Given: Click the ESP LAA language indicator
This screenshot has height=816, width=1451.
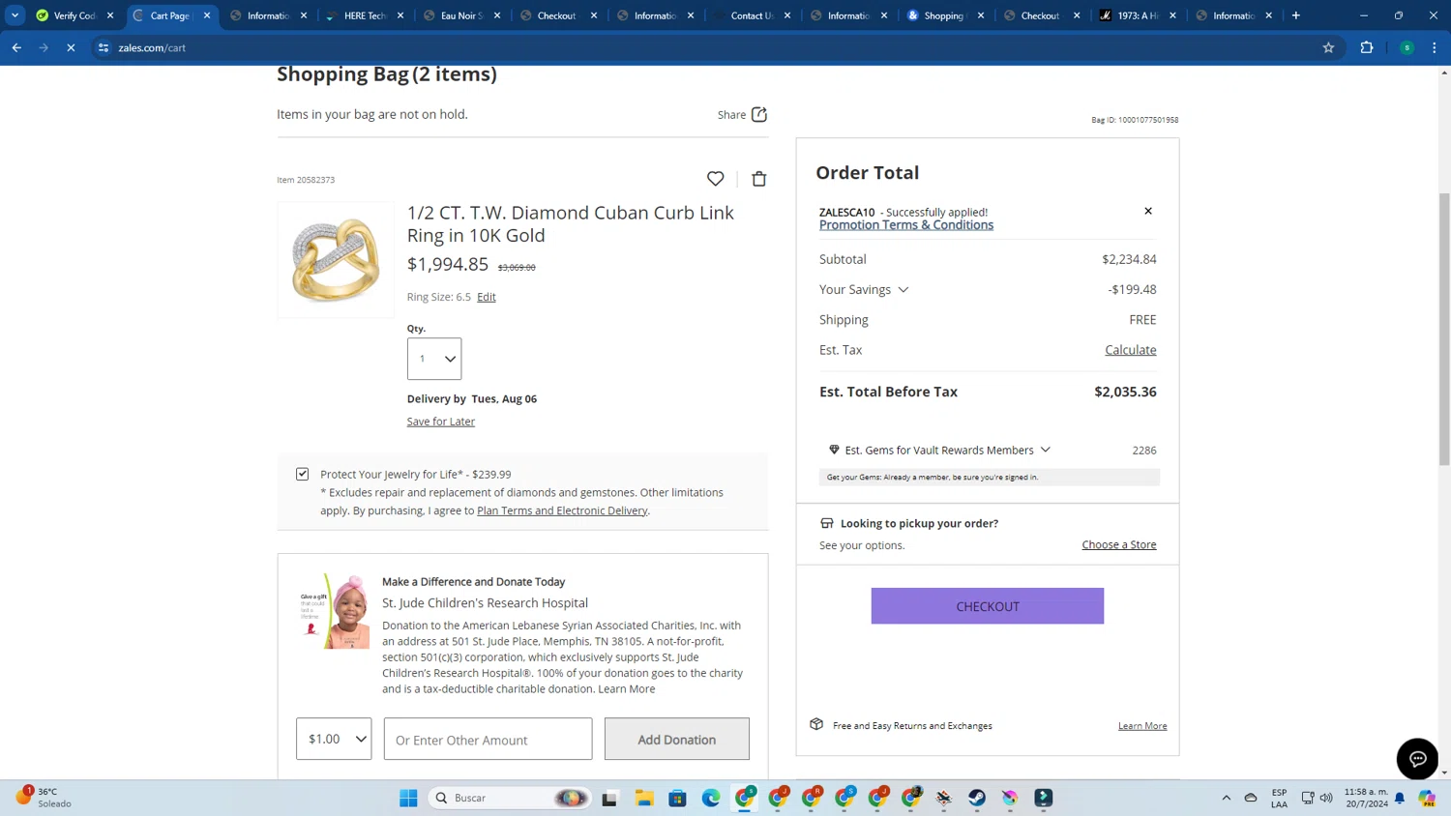Looking at the screenshot, I should coord(1279,798).
